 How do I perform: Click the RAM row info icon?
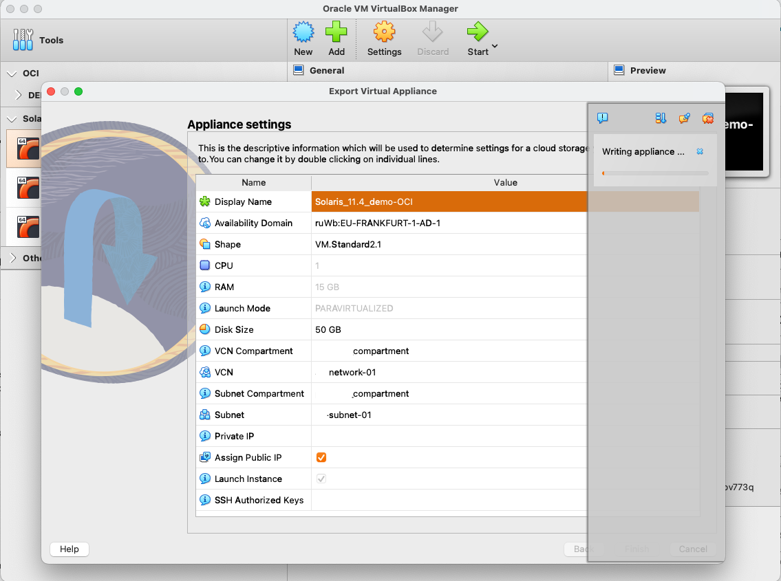pyautogui.click(x=205, y=287)
